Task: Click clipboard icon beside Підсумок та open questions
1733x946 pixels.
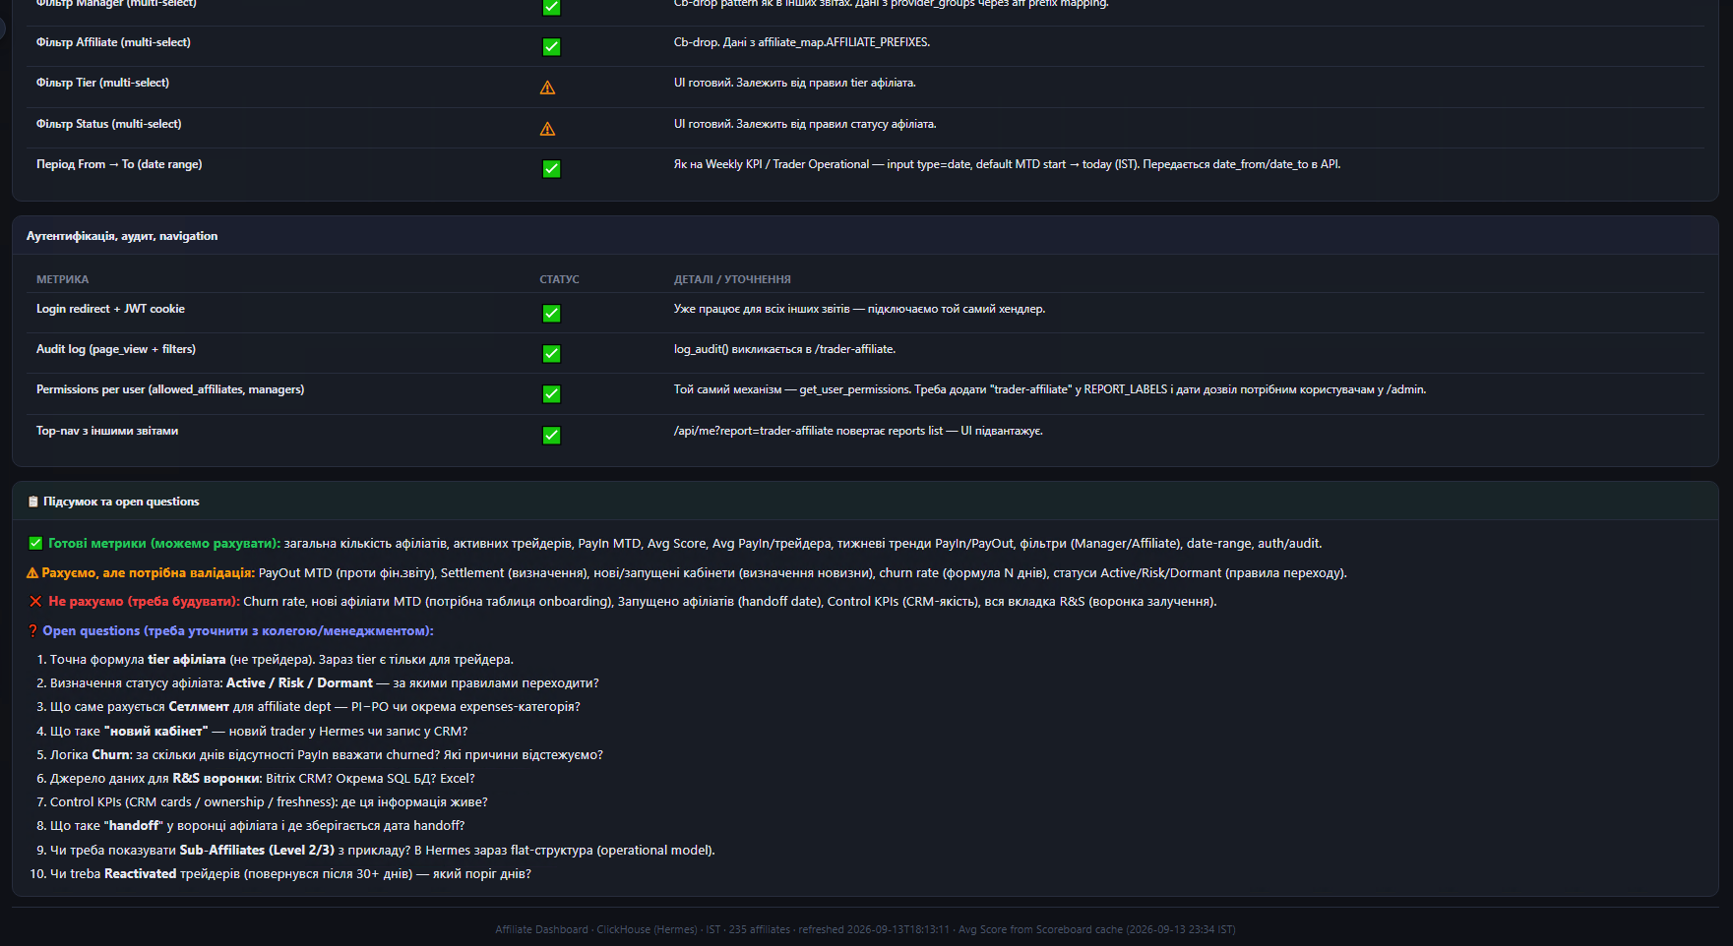Action: 33,502
